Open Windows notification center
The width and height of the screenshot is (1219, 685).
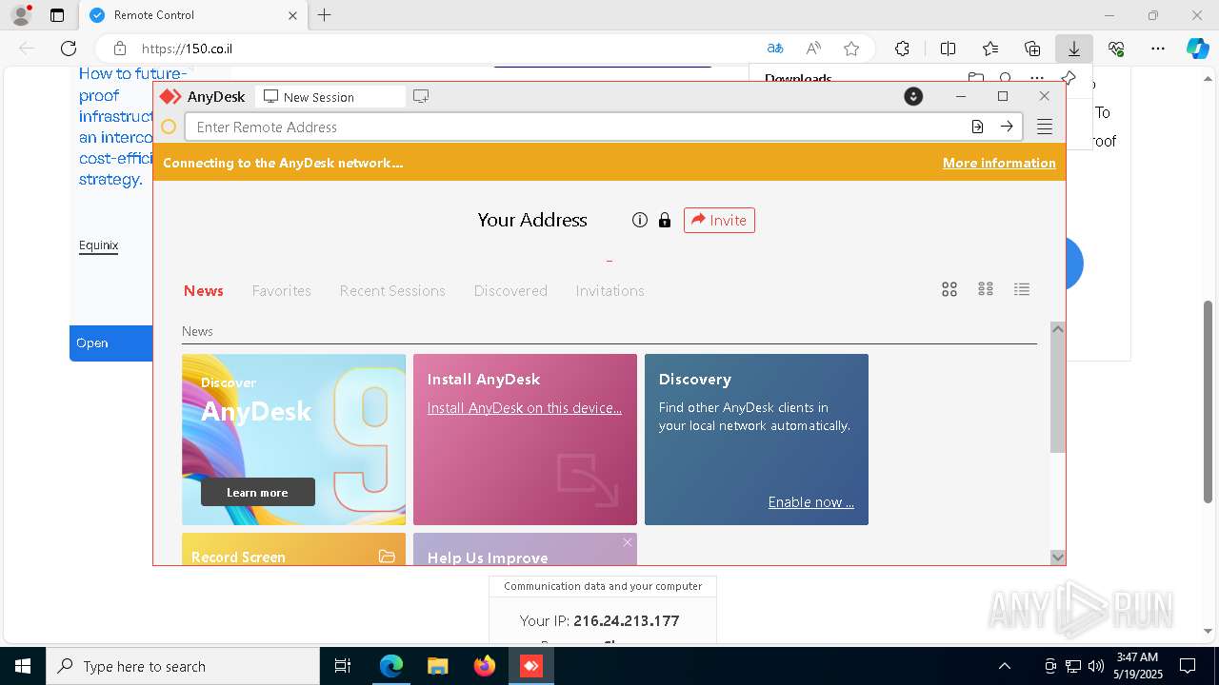1188,666
